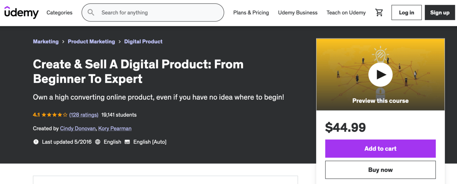457x184 pixels.
Task: Play the course preview video
Action: point(380,75)
